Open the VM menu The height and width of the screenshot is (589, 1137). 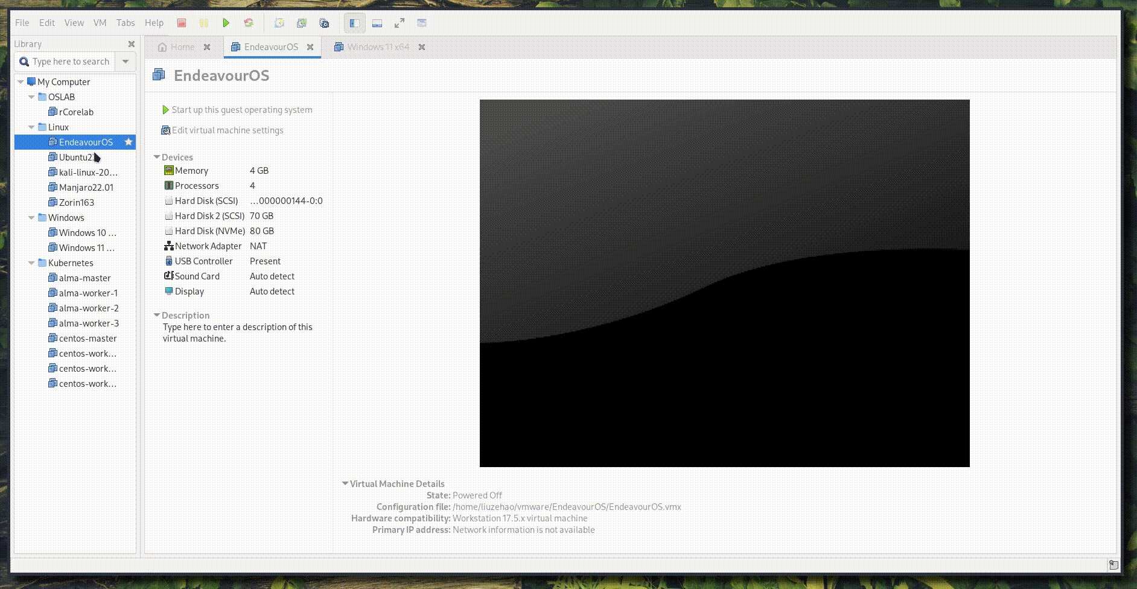[x=100, y=23]
